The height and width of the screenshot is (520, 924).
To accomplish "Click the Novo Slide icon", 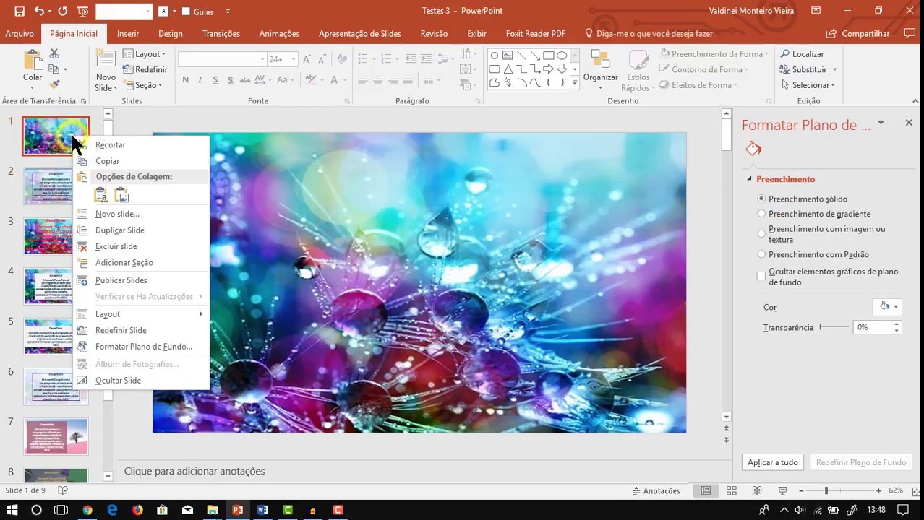I will point(106,61).
